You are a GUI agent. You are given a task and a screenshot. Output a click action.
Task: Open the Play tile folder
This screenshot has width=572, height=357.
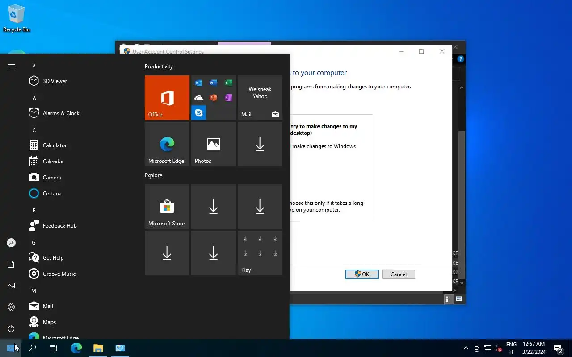click(260, 253)
